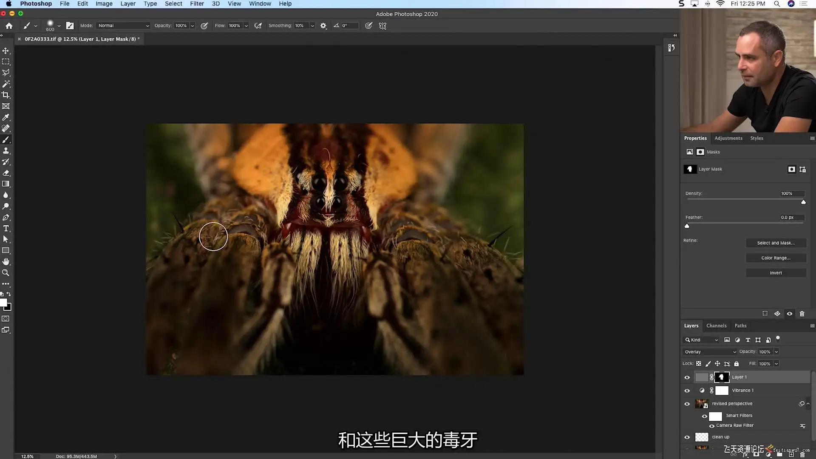Viewport: 816px width, 459px height.
Task: Select the Horizontal Type tool
Action: point(6,229)
